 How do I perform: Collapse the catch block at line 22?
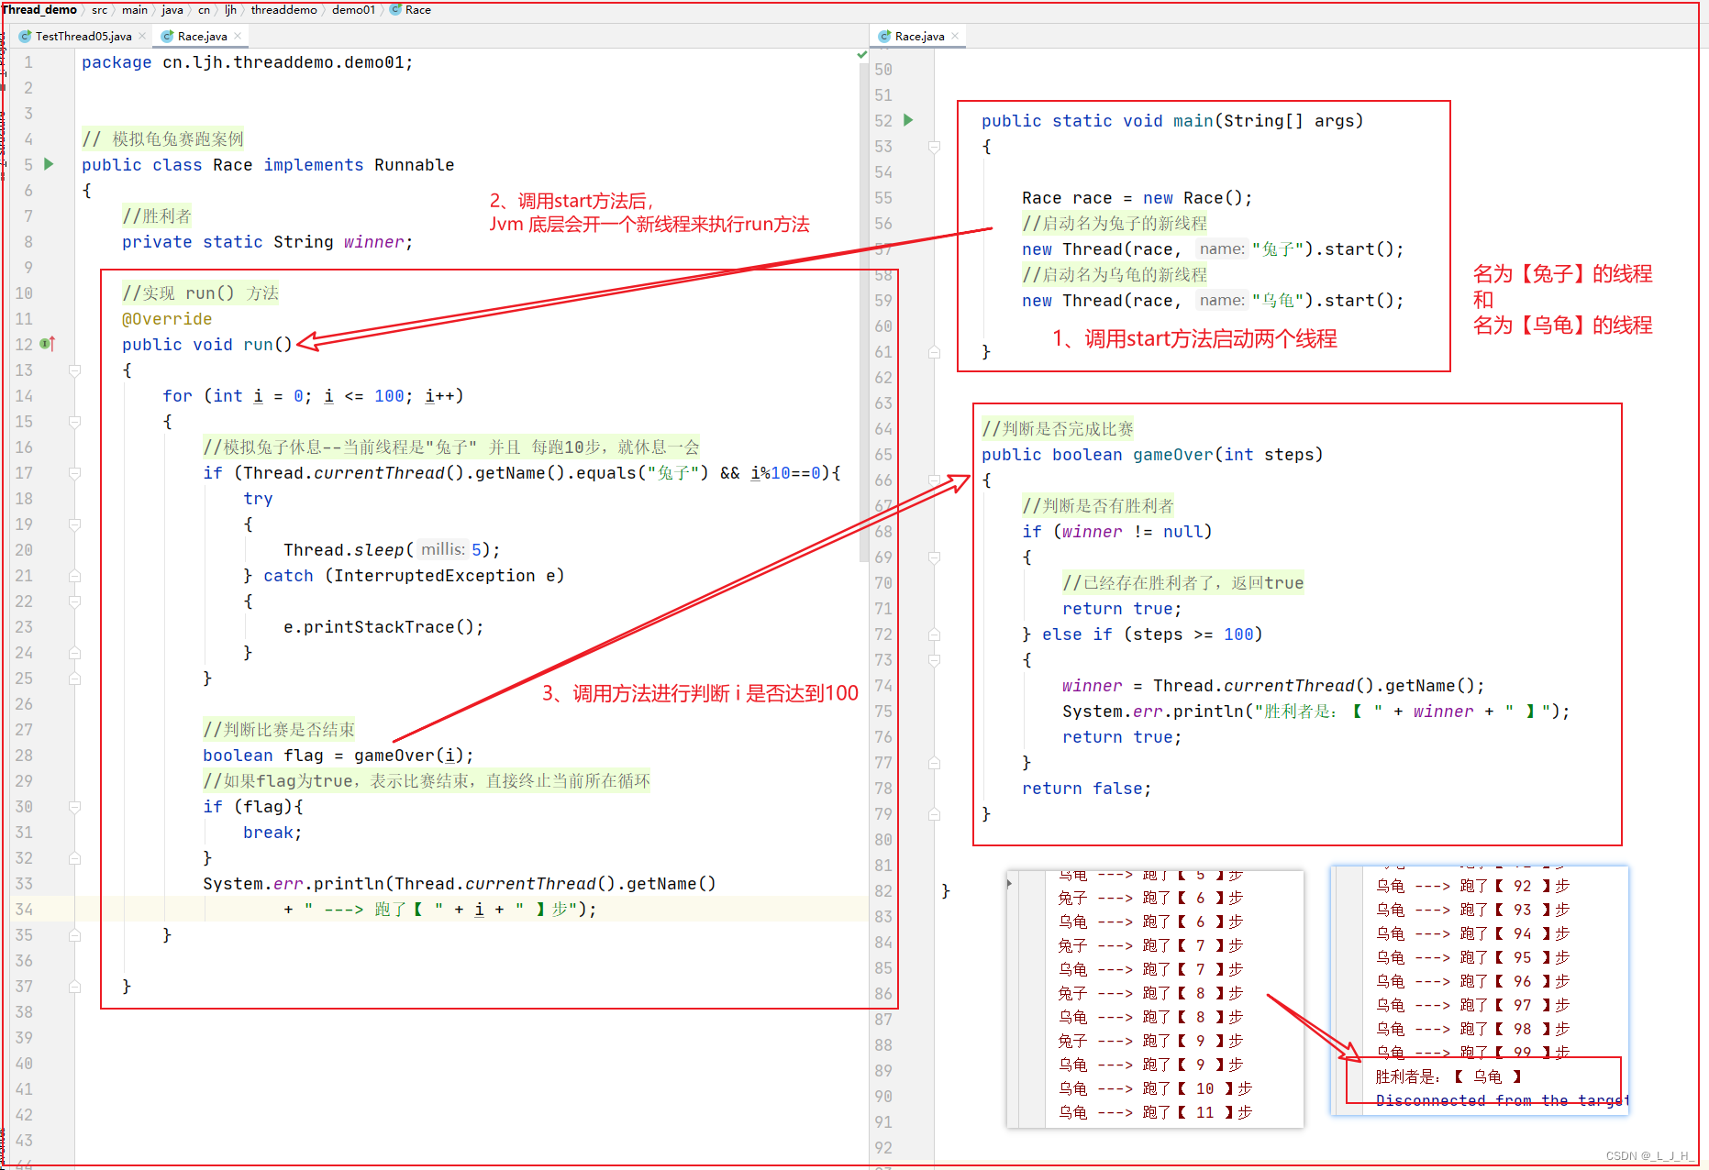tap(75, 602)
